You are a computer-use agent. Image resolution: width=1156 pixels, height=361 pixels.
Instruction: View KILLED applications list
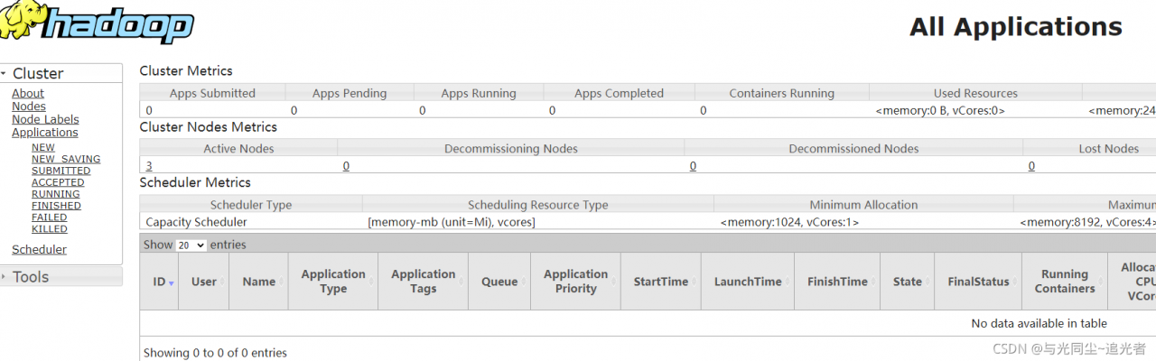tap(50, 229)
